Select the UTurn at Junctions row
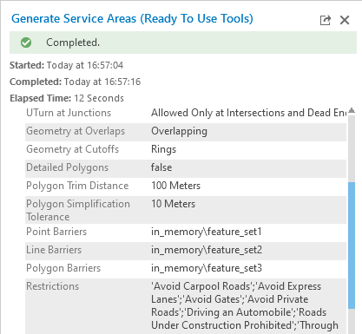362x334 pixels. [x=186, y=113]
